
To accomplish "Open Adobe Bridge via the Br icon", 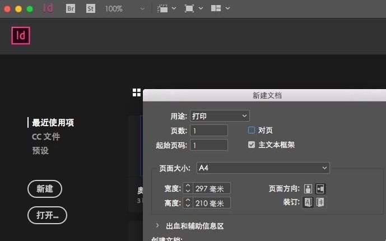I will (x=71, y=9).
